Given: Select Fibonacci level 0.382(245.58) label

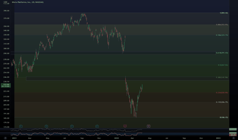Looking at the screenshot, I should pyautogui.click(x=222, y=77).
